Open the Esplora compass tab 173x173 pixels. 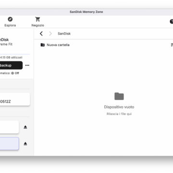pos(10,22)
